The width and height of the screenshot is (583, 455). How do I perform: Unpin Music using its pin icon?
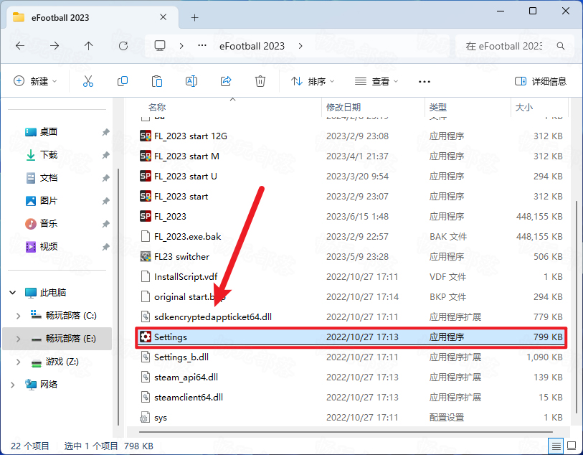click(x=106, y=224)
